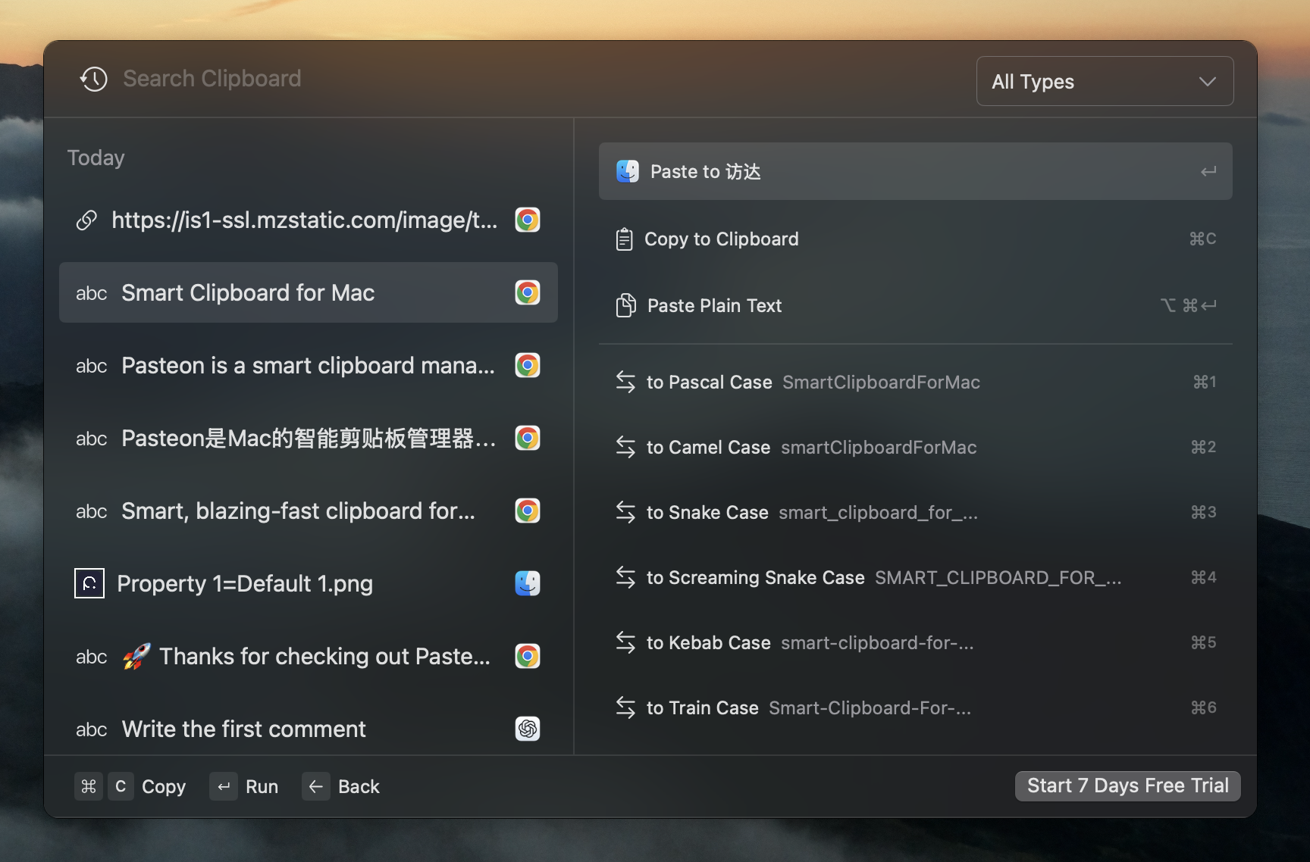Viewport: 1310px width, 862px height.
Task: Click Chrome icon on the mzstatic URL row
Action: click(528, 220)
